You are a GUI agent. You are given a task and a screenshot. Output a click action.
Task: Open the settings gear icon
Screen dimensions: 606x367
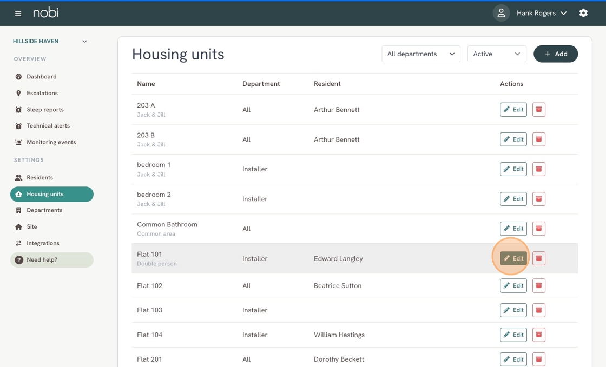click(583, 13)
